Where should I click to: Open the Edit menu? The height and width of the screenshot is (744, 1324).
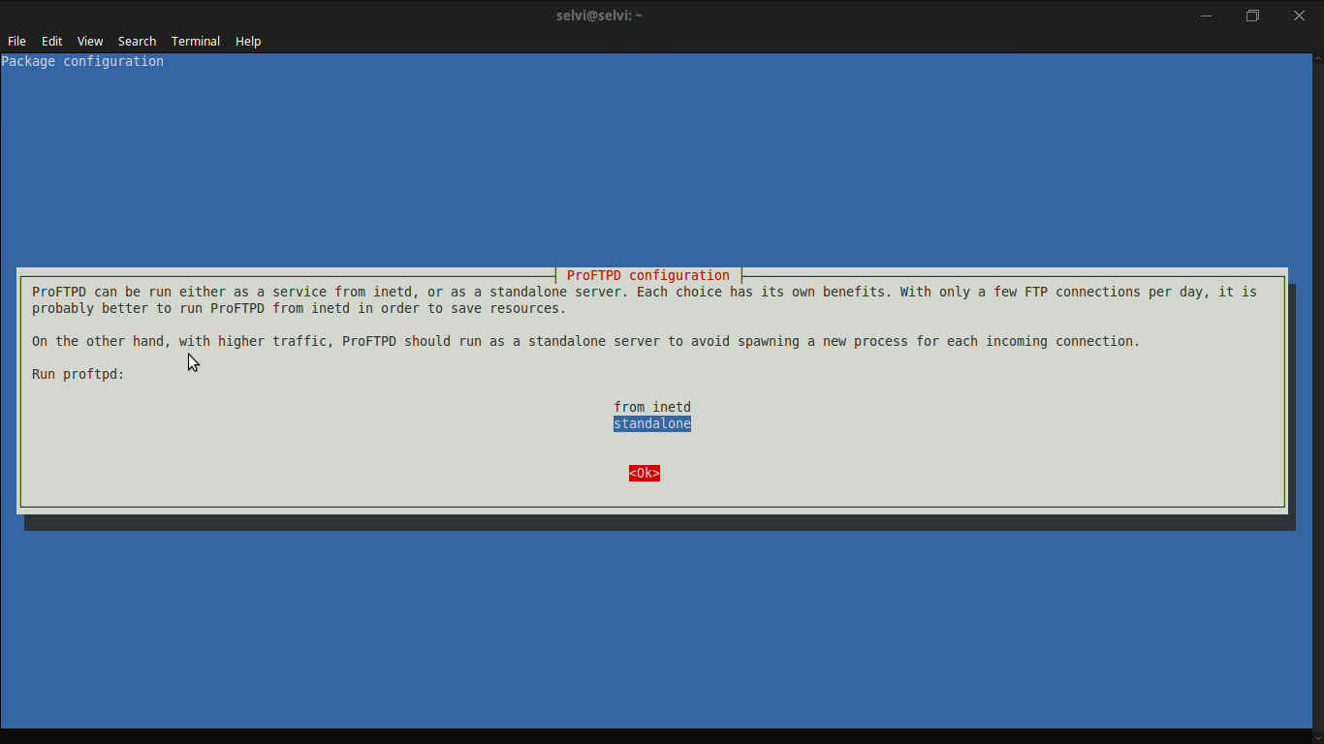point(51,41)
